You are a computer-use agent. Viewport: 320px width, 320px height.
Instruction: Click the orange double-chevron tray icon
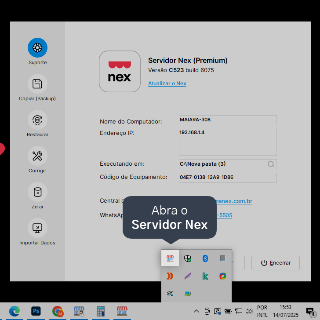[170, 276]
